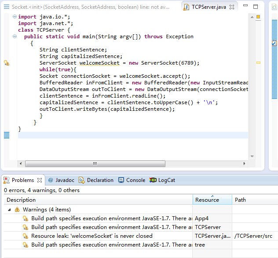Sort by the Description column header

point(98,200)
